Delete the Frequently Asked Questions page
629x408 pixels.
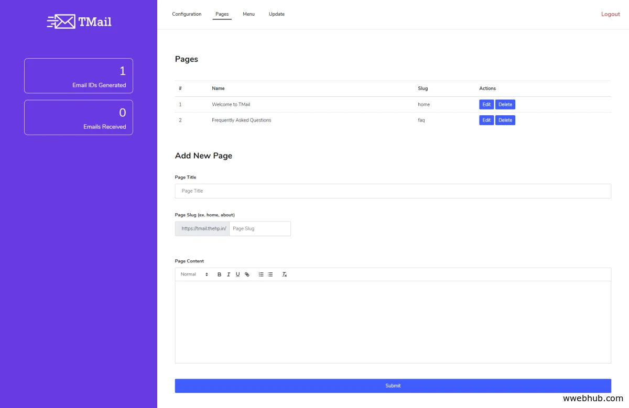coord(505,120)
